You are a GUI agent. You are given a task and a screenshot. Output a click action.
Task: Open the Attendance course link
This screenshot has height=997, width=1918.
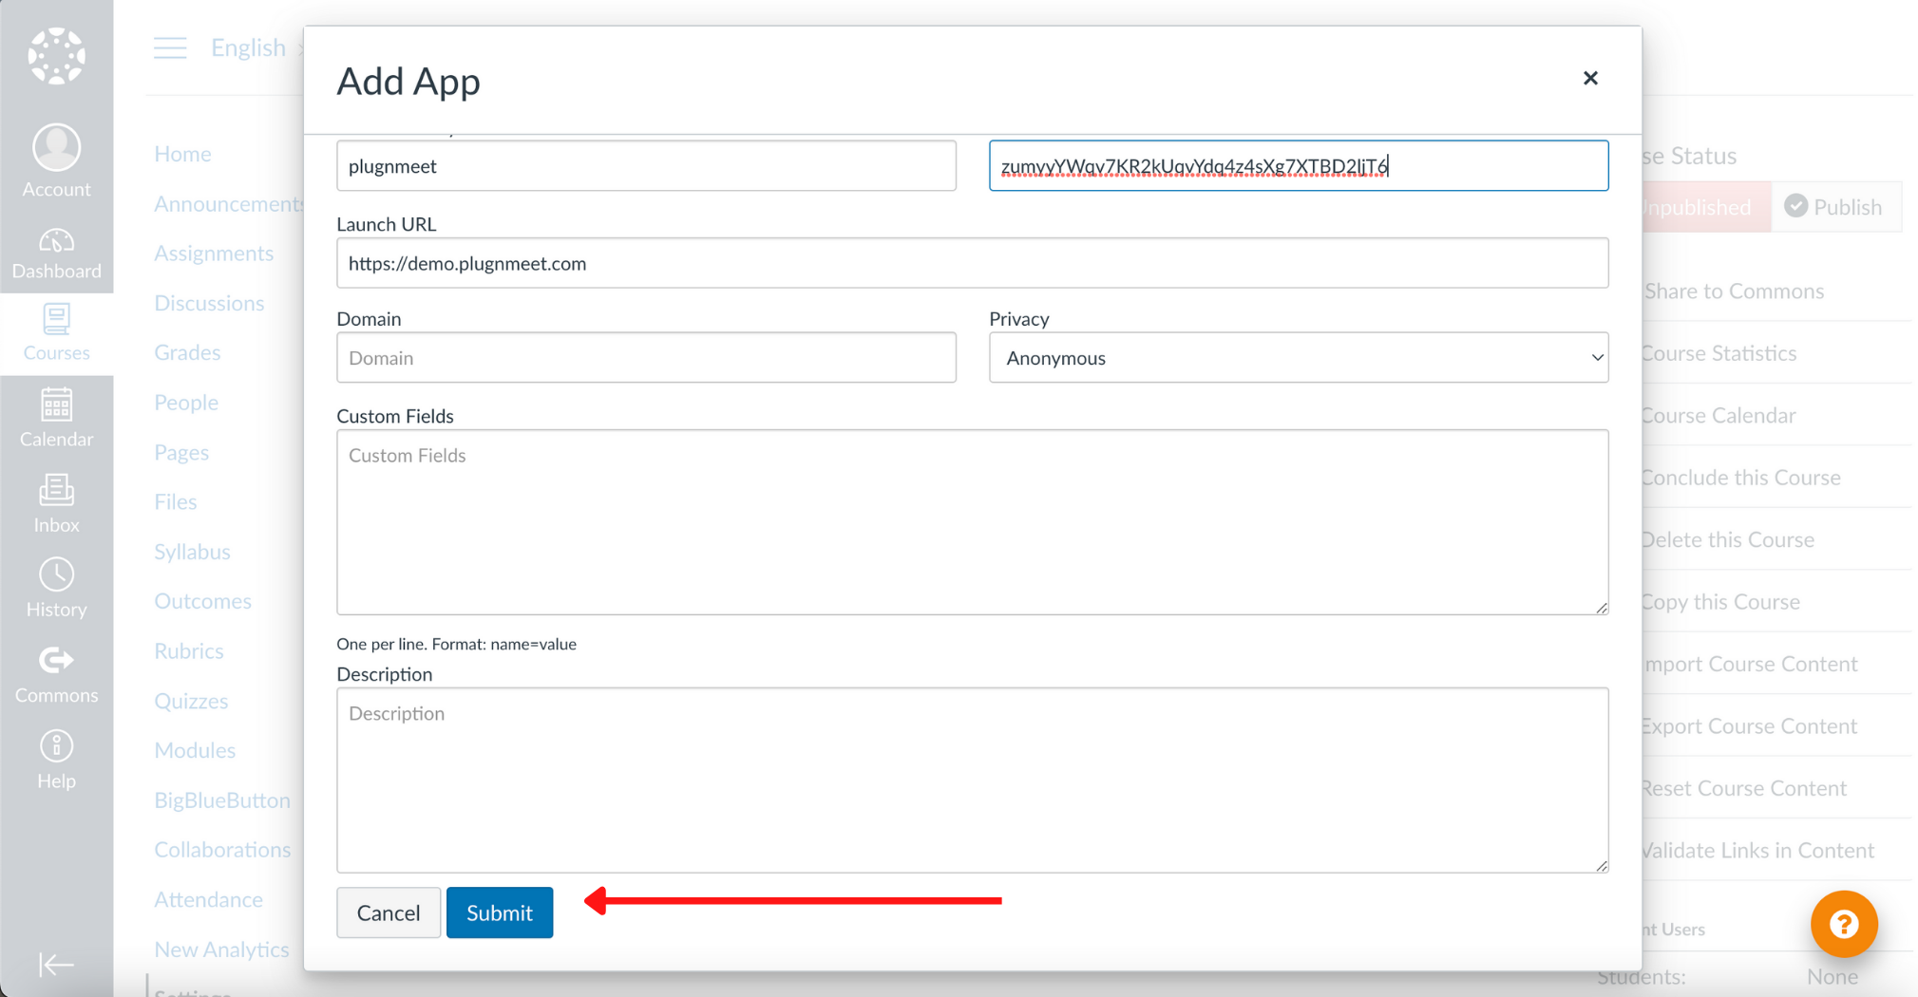pos(208,899)
